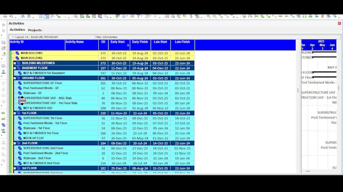
Task: Click the green link activities toolbar icon
Action: 59,17
